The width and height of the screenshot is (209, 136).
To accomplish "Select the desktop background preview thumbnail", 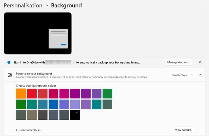I will coord(38,33).
